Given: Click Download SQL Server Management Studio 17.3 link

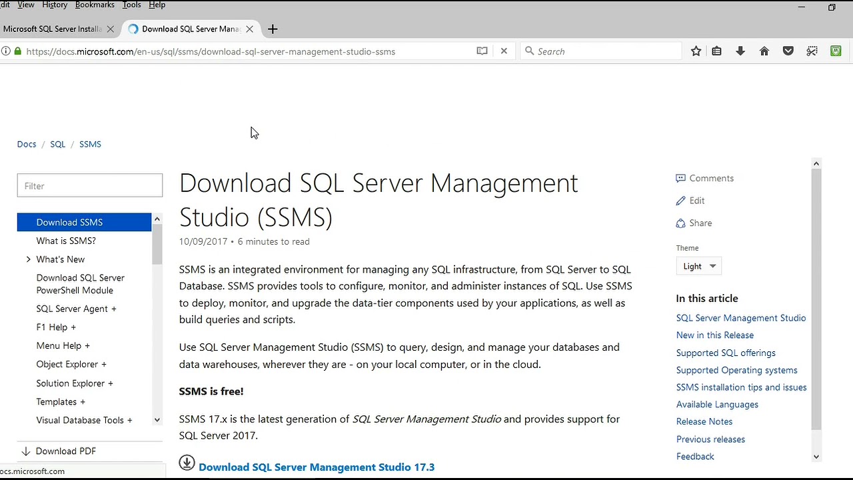Looking at the screenshot, I should (x=316, y=467).
